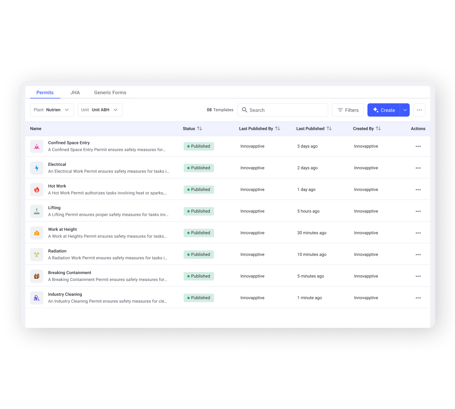Open the Plant Nutrien dropdown
This screenshot has height=409, width=455.
point(52,110)
